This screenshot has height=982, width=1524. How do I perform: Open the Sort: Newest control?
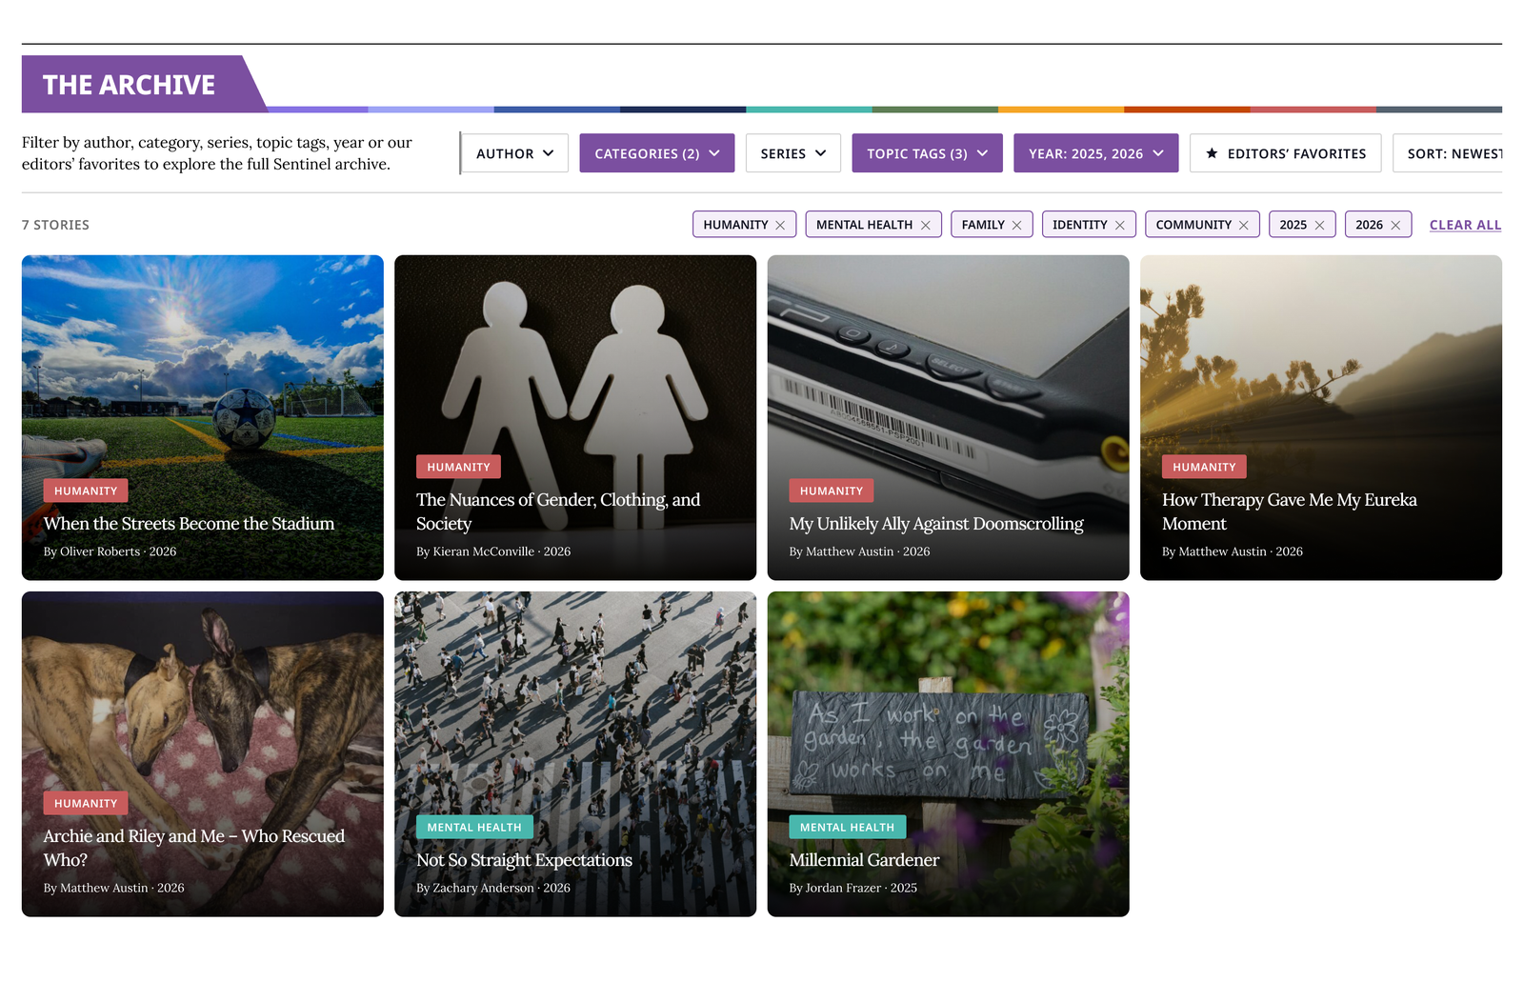coord(1448,153)
